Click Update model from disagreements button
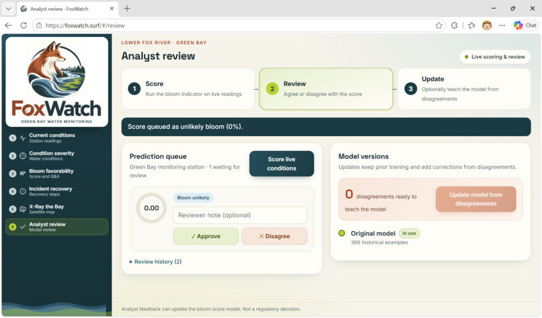 tap(475, 199)
